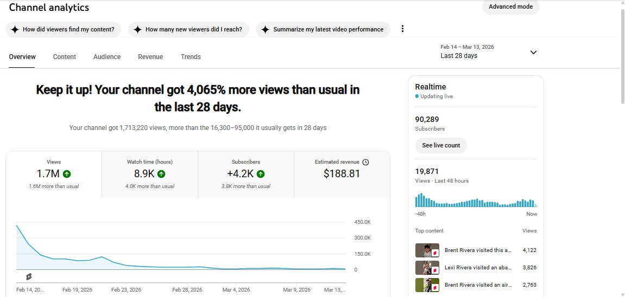Click the See live count button
625x297 pixels.
(x=441, y=146)
